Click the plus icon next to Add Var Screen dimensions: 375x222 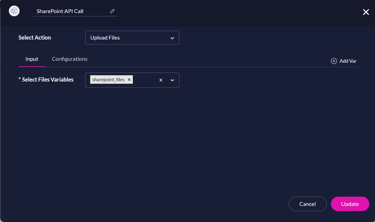pyautogui.click(x=334, y=61)
